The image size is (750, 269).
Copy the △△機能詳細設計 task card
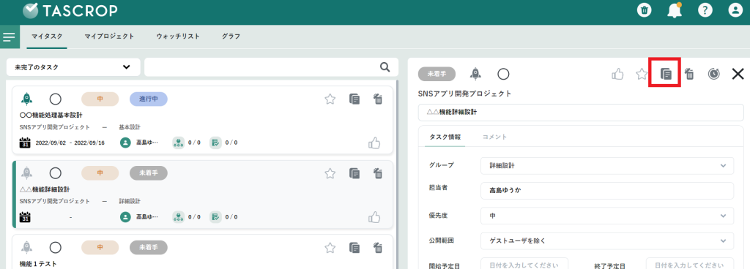click(354, 173)
